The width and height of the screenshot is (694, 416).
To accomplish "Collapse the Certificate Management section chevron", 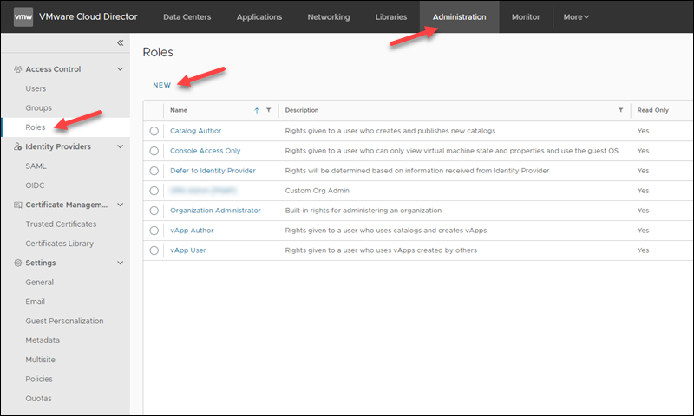I will pyautogui.click(x=120, y=205).
